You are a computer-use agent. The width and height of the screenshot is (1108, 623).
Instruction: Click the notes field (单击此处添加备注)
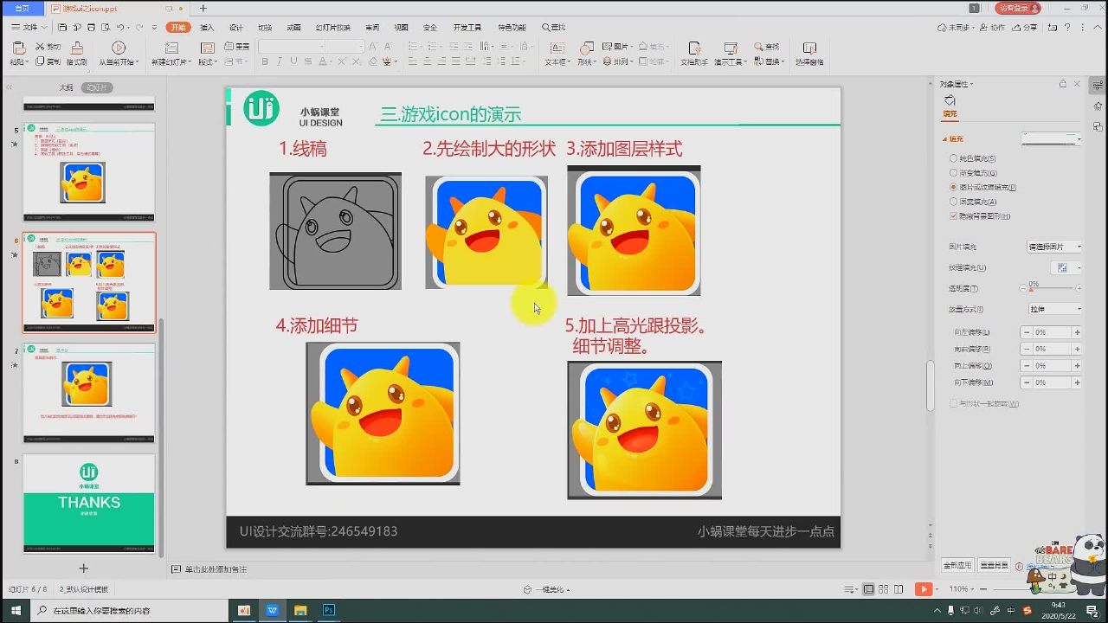216,569
